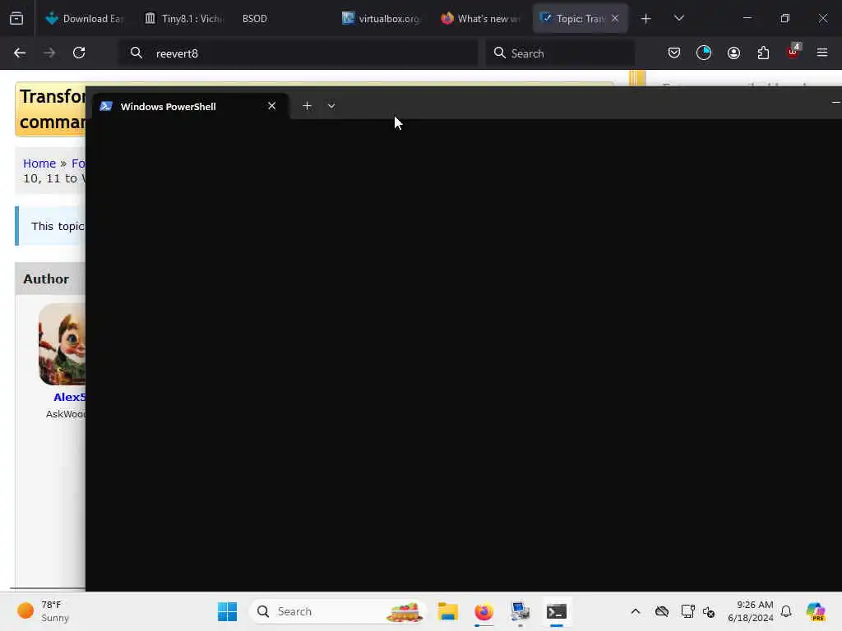Open the muted volume tray icon
This screenshot has height=631, width=842.
tap(709, 611)
